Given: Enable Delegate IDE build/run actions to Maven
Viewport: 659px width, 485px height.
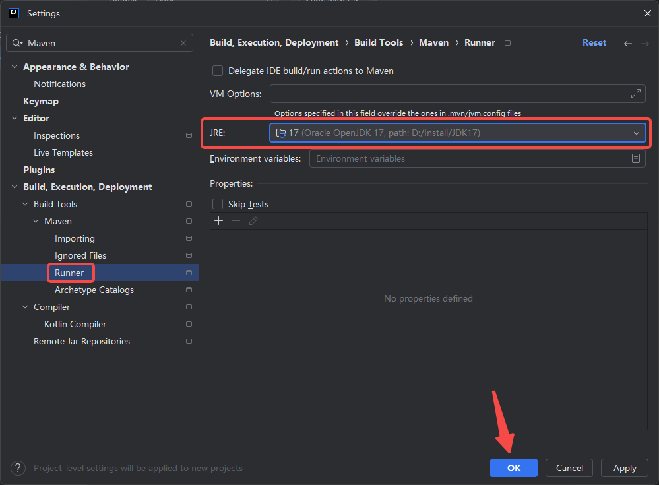Looking at the screenshot, I should 218,71.
